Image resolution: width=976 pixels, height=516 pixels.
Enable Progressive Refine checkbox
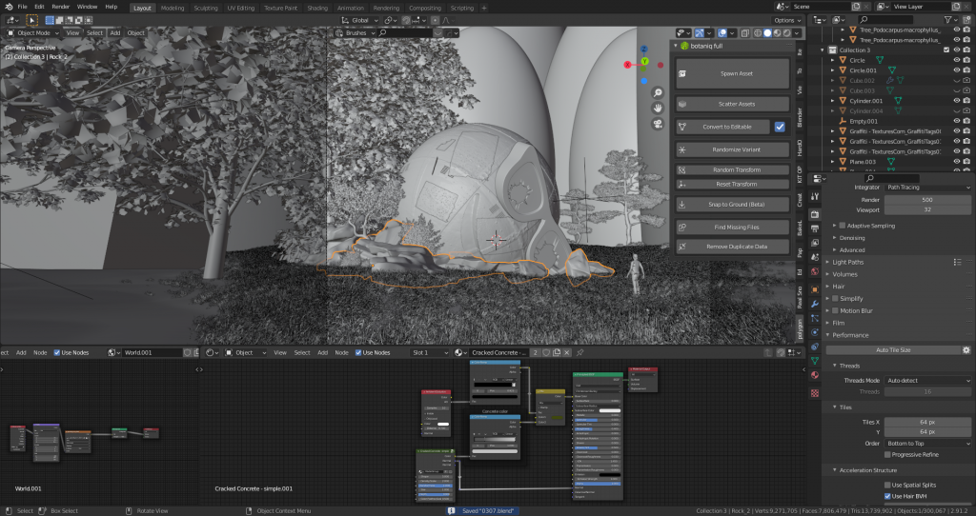[887, 454]
